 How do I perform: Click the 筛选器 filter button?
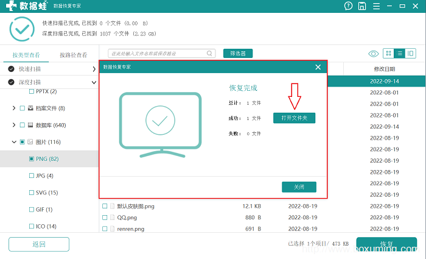(238, 54)
